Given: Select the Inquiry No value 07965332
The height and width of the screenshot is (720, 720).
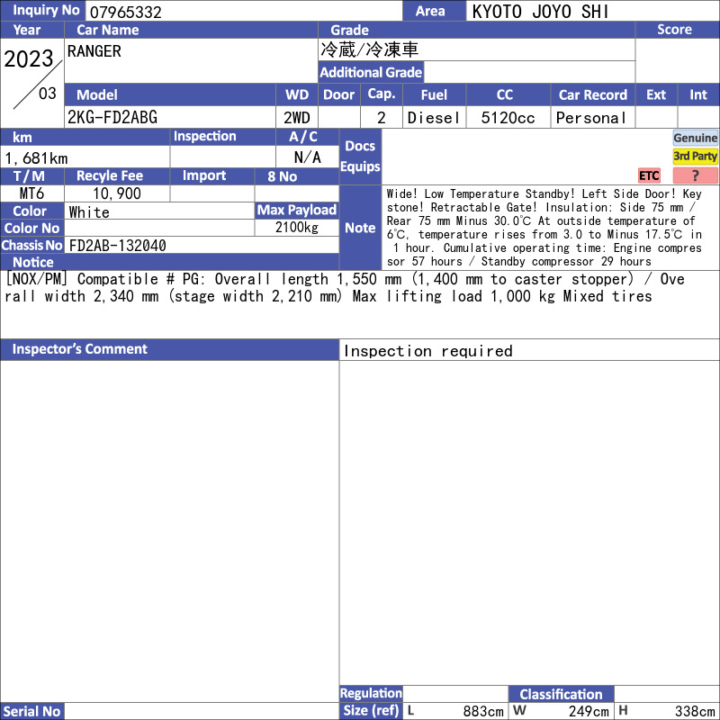Looking at the screenshot, I should 126,13.
